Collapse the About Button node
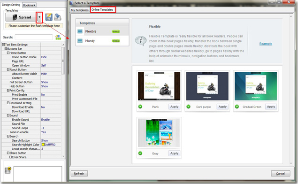 (8, 69)
